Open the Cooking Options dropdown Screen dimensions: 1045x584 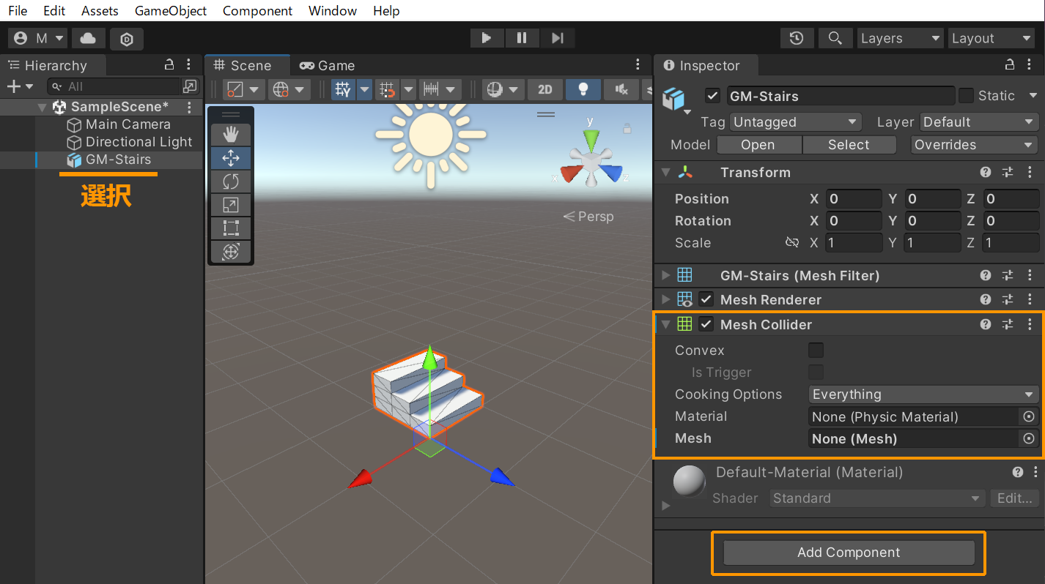pos(923,394)
